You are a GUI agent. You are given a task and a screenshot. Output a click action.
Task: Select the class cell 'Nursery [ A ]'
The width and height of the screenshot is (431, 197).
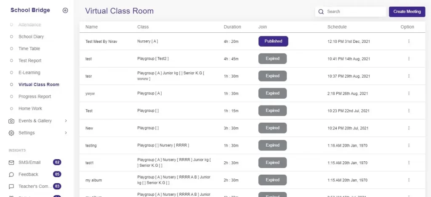tap(148, 41)
